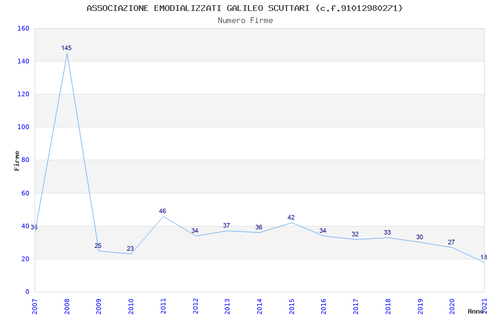This screenshot has width=490, height=317.
Task: Click the 46 data label
Action: 163,211
